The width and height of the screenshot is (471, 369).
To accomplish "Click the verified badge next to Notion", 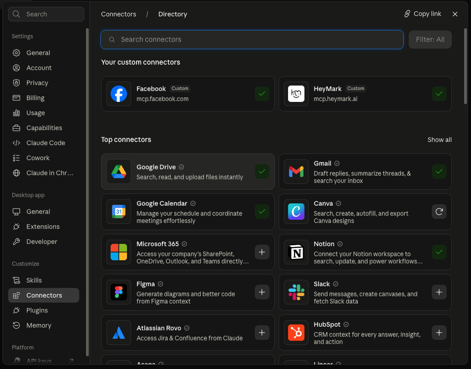I will click(340, 244).
